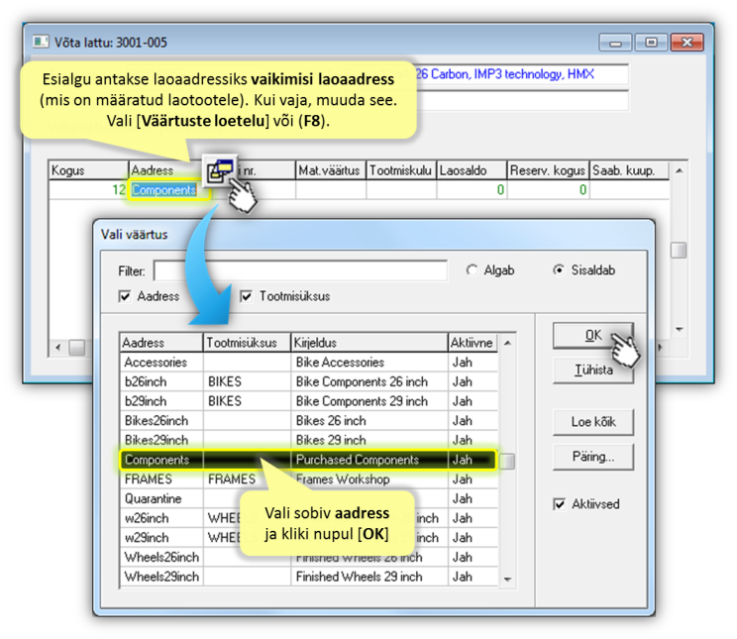The height and width of the screenshot is (639, 737).
Task: Click the Väärtuste loetelu lookup icon
Action: [x=220, y=170]
